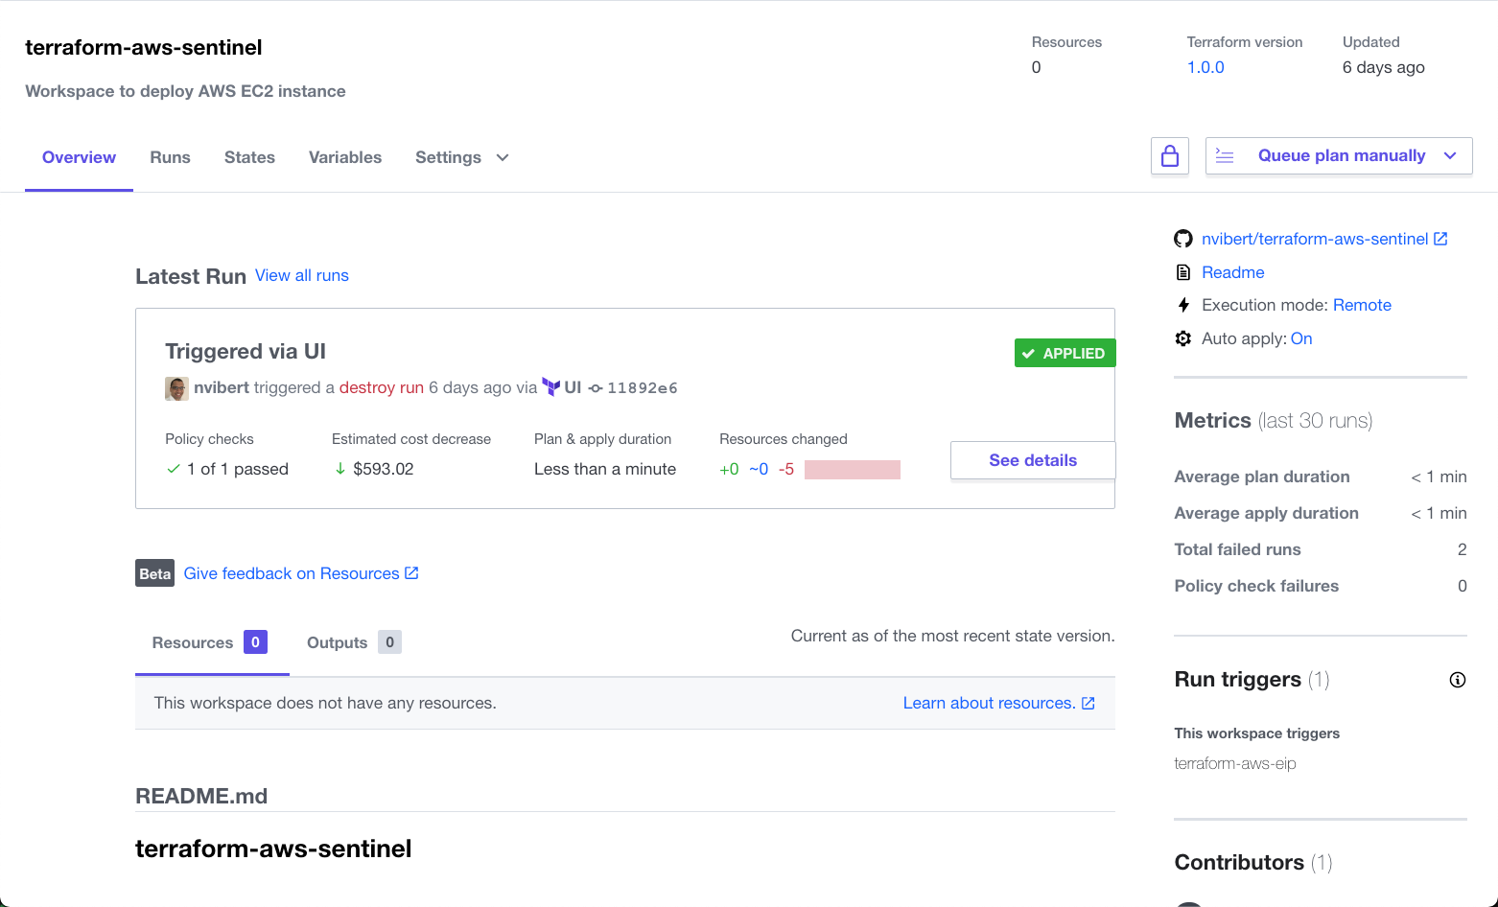Click nvibert's user avatar
1498x907 pixels.
click(x=176, y=388)
